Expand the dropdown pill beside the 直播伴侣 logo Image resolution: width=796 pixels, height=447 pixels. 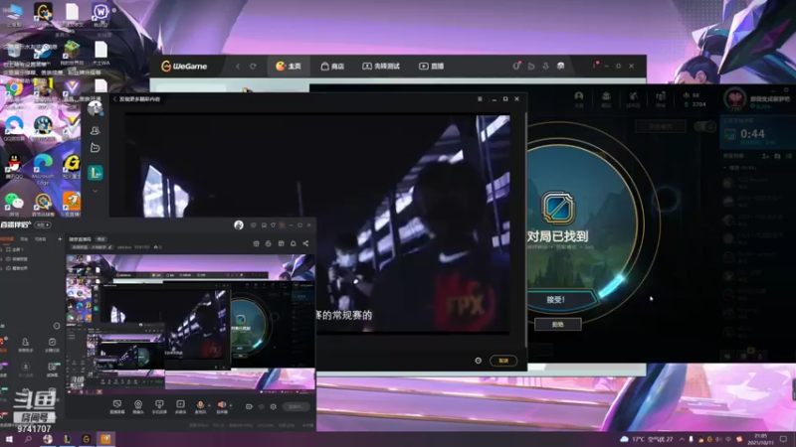click(x=43, y=224)
